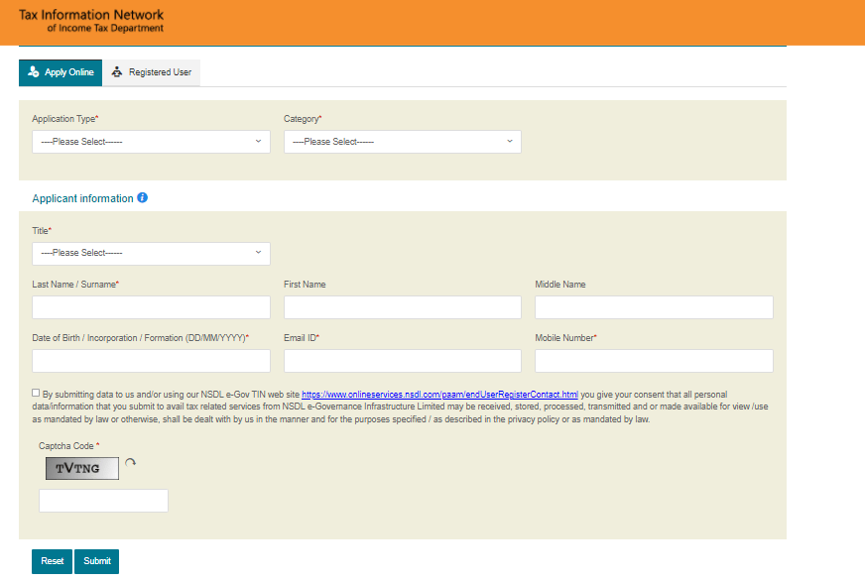Click the TVTNG captcha image
Viewport: 865px width, 582px height.
click(x=82, y=468)
